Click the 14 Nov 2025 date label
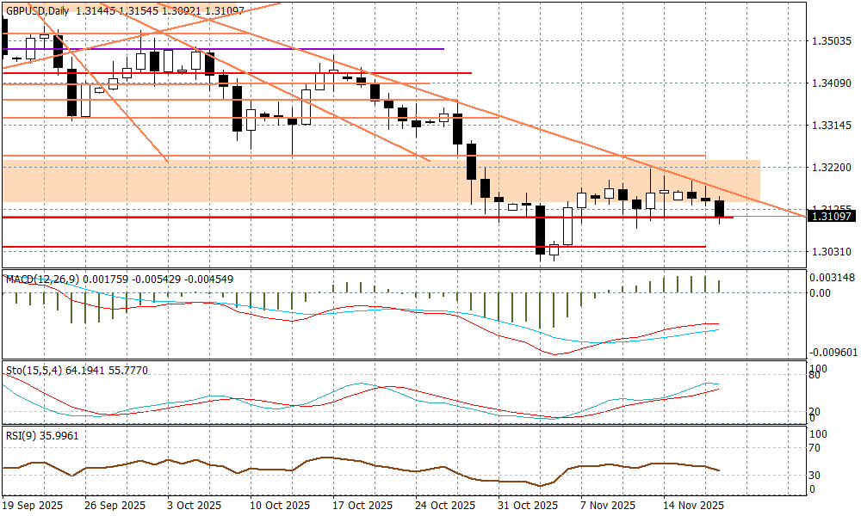Image resolution: width=861 pixels, height=516 pixels. (693, 505)
